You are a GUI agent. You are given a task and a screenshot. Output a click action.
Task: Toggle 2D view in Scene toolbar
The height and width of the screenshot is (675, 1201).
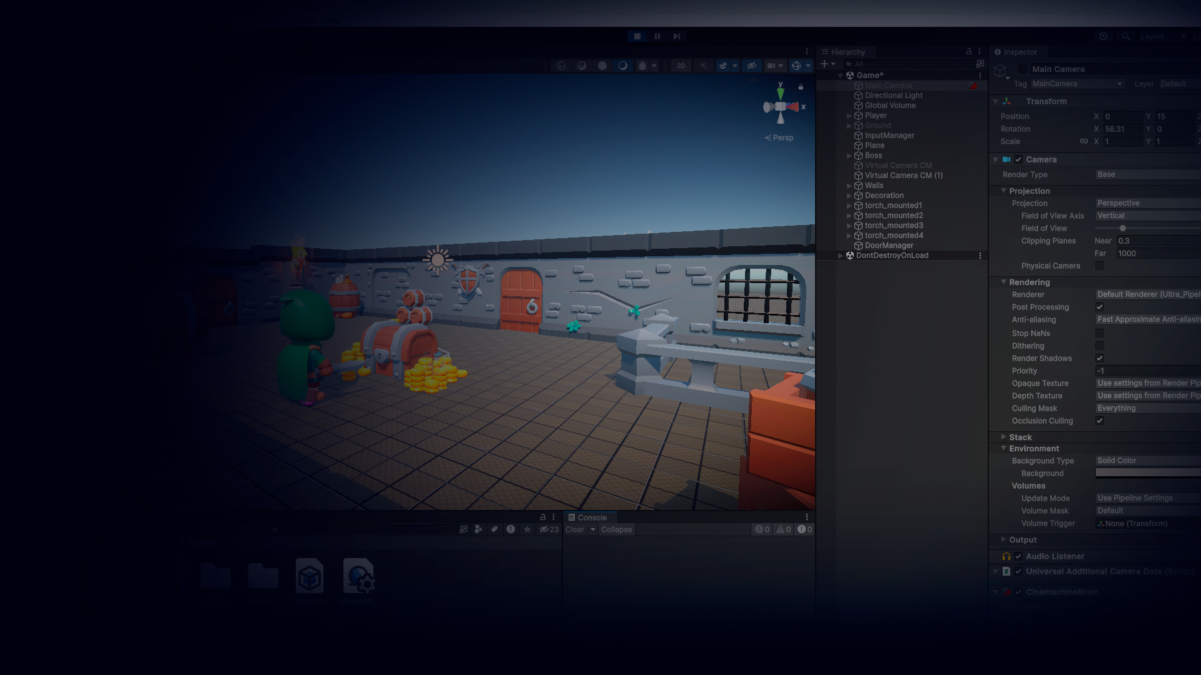681,66
